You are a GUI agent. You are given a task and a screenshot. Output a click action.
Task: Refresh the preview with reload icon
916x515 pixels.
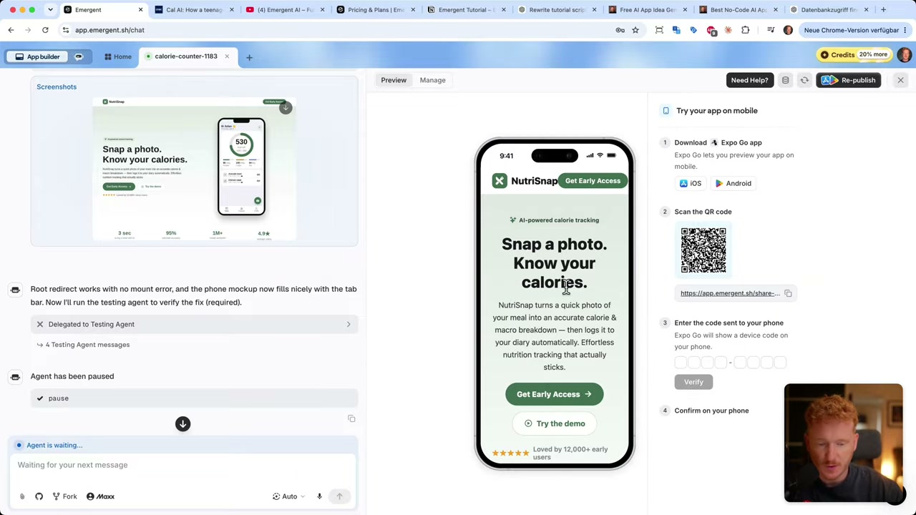(804, 80)
